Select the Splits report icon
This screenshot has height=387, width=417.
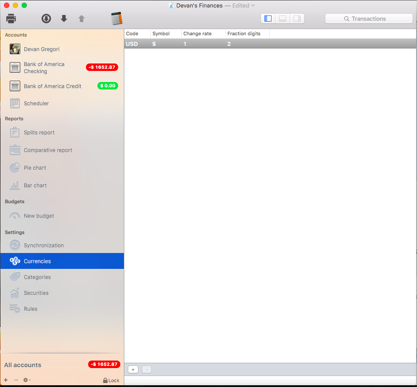pos(15,132)
